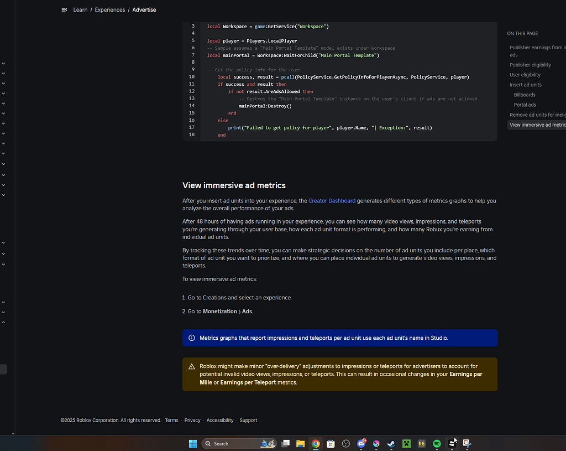The width and height of the screenshot is (566, 451).
Task: Open the Support footer link
Action: pos(248,420)
